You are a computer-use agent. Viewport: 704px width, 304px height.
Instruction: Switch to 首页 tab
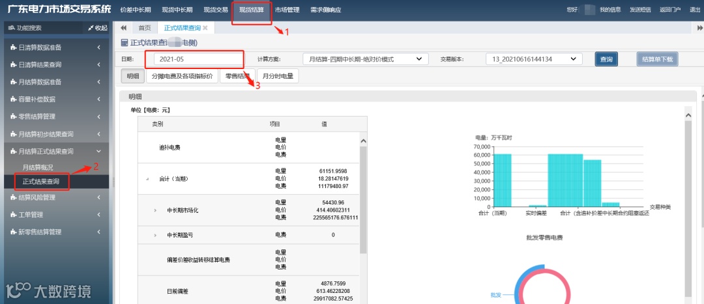click(x=145, y=28)
